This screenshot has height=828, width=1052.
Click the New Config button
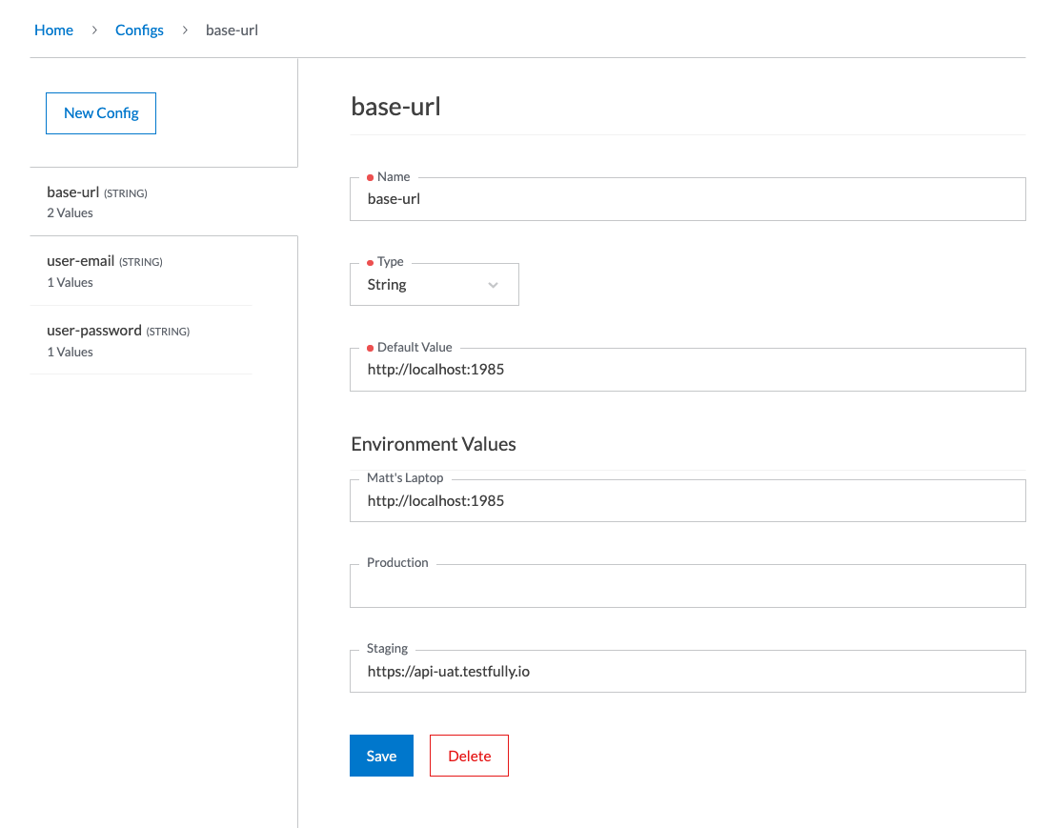(101, 113)
